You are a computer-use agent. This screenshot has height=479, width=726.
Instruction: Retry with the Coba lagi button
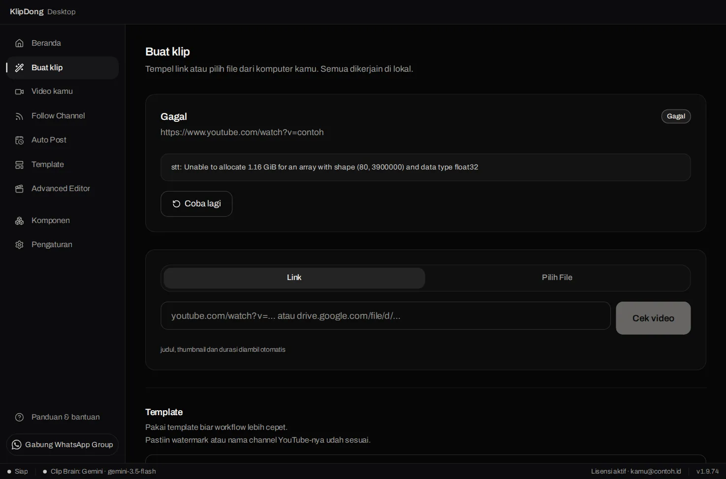point(196,204)
